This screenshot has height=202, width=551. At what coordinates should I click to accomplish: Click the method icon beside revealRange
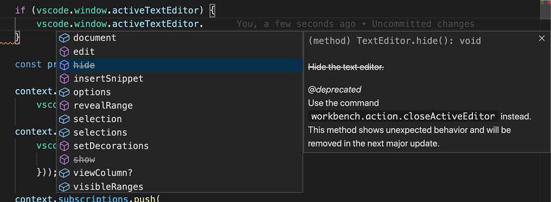[x=65, y=105]
